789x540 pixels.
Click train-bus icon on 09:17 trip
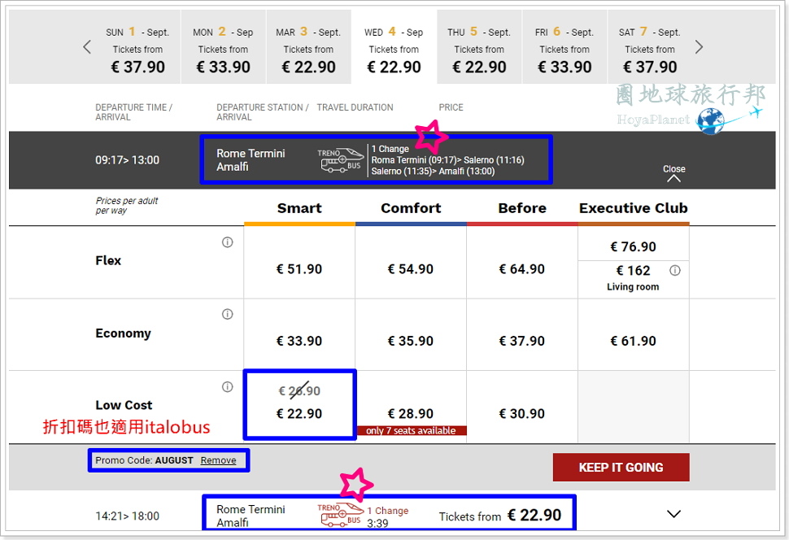341,160
